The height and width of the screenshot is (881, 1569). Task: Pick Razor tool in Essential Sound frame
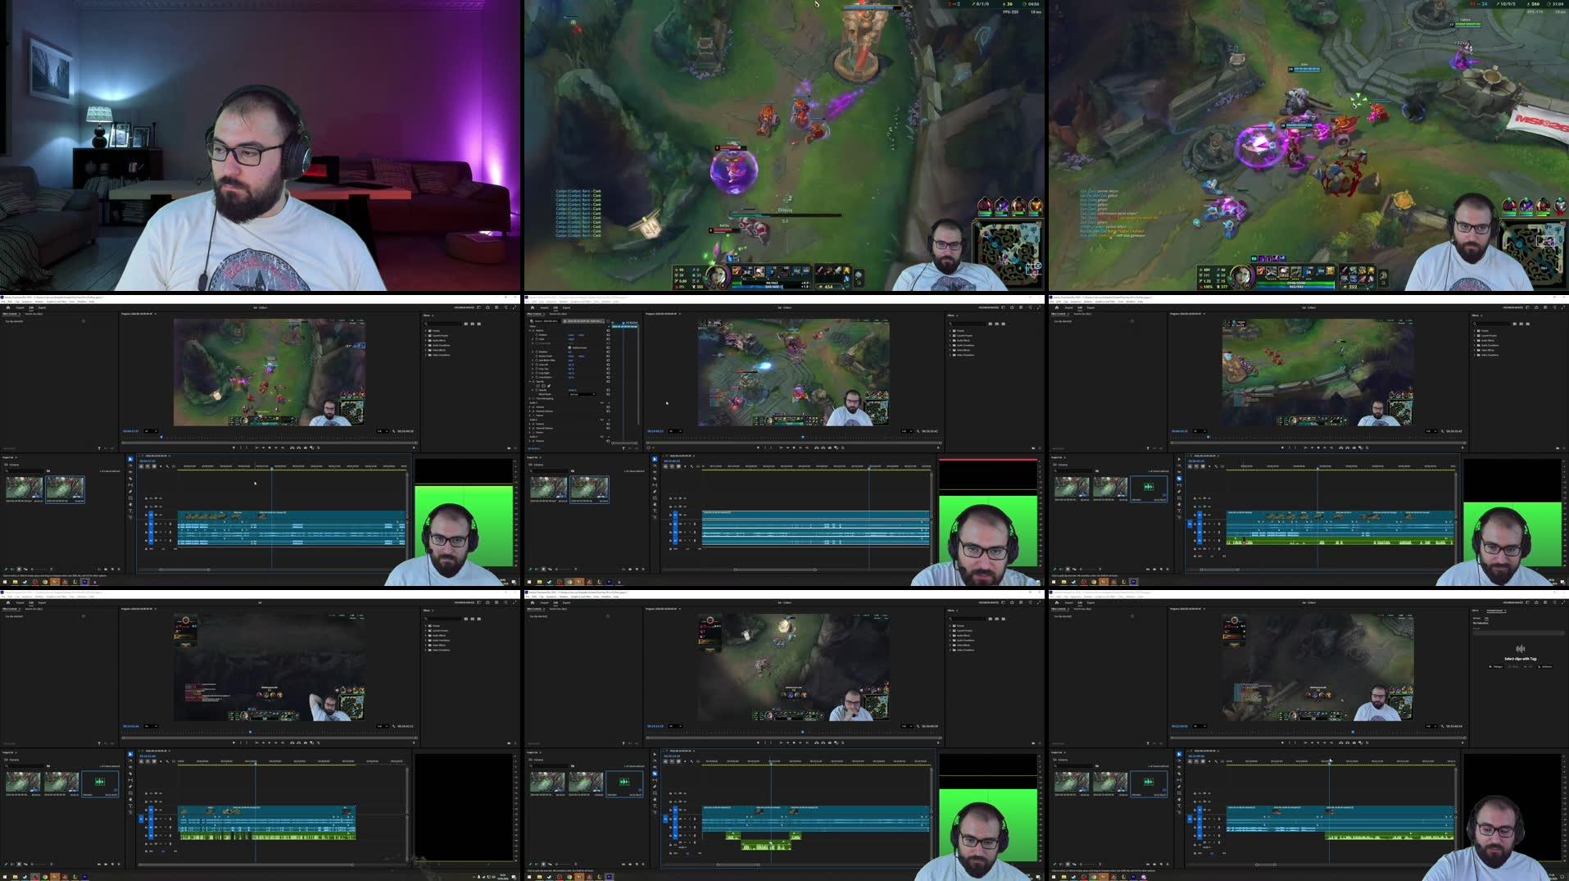pos(1179,774)
